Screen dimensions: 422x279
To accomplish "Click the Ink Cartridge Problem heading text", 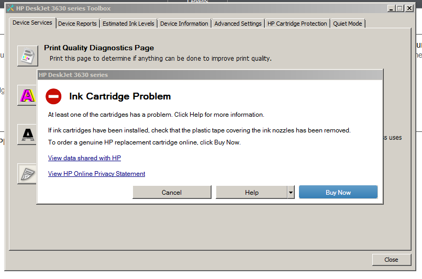I will point(120,96).
